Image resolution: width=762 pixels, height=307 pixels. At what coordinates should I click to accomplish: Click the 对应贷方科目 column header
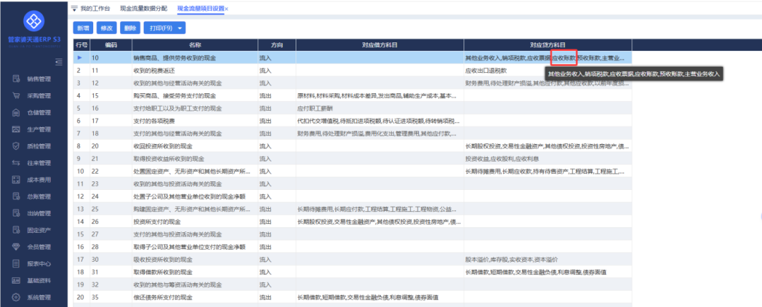tap(548, 44)
